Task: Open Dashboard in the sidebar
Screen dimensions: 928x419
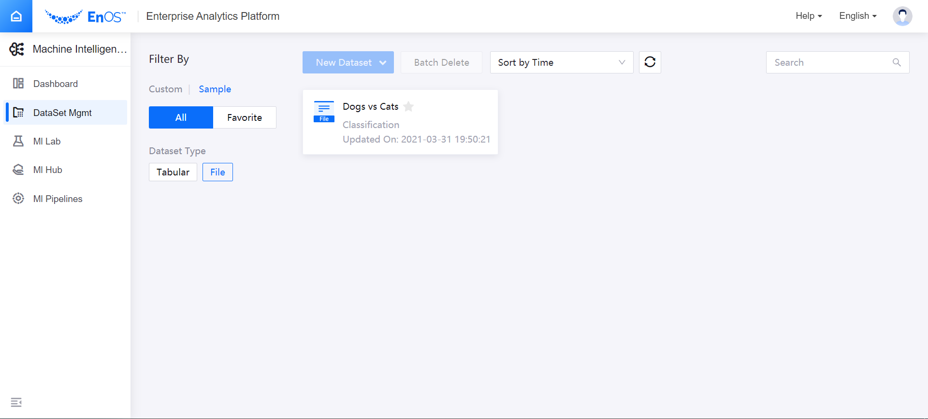Action: (x=55, y=84)
